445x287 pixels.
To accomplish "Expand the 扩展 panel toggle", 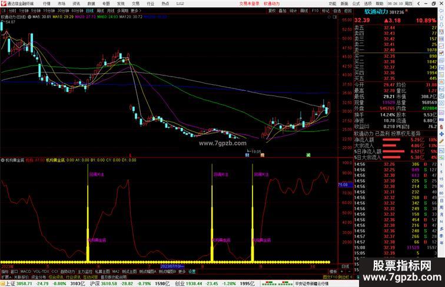I will (6, 277).
